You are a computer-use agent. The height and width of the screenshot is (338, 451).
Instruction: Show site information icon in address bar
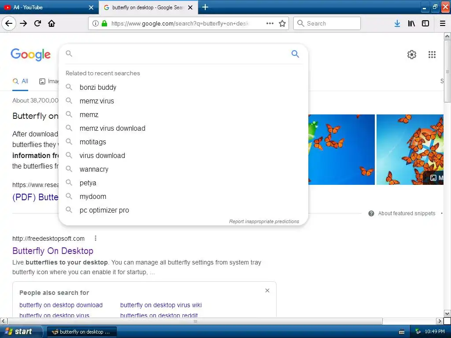pos(96,23)
